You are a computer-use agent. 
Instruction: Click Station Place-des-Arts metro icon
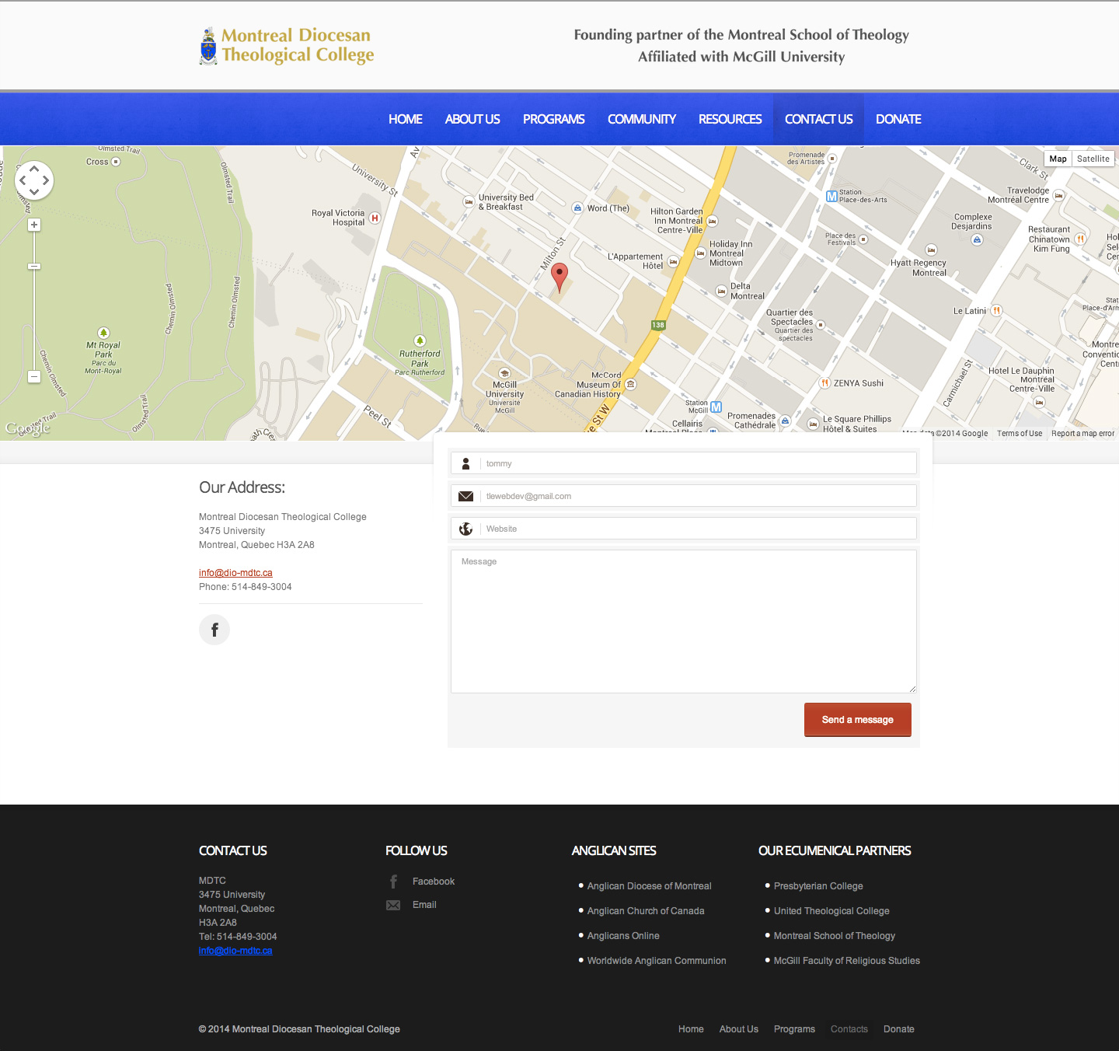click(831, 197)
